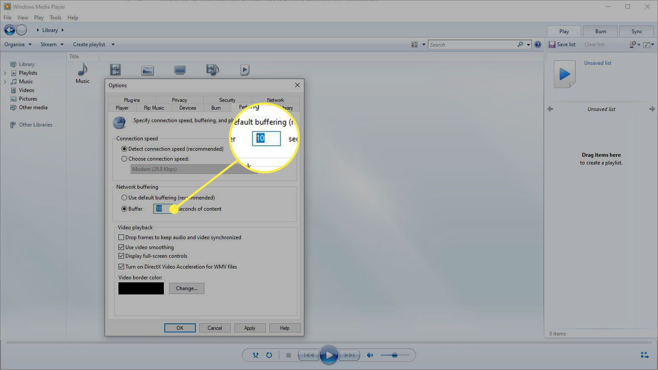Open the File menu
Viewport: 658px width, 370px height.
[x=7, y=18]
